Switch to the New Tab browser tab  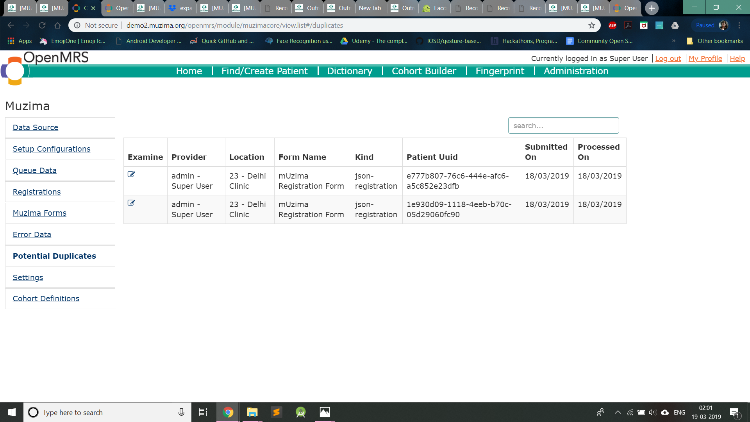click(370, 8)
